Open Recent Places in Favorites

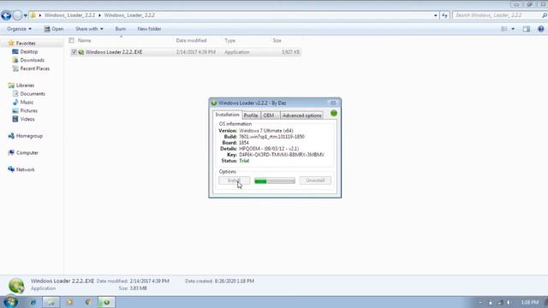coord(34,68)
